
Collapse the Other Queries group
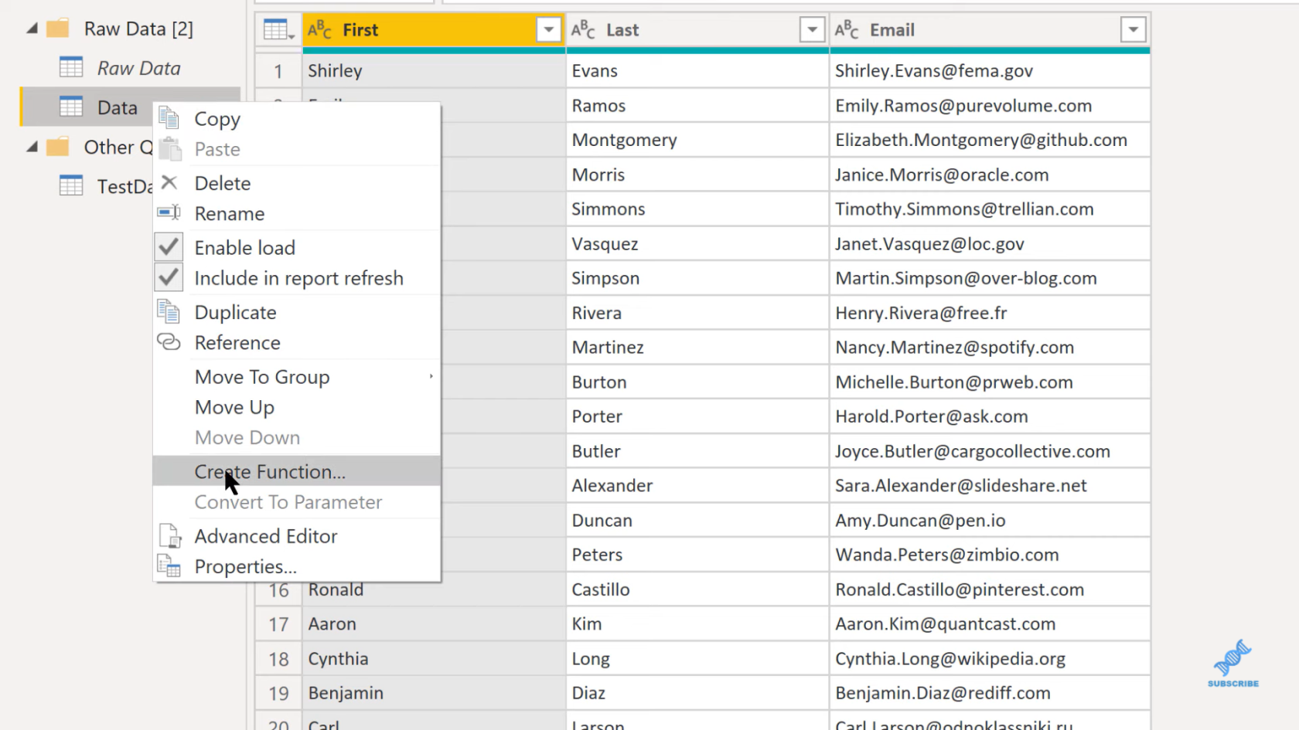[x=32, y=147]
